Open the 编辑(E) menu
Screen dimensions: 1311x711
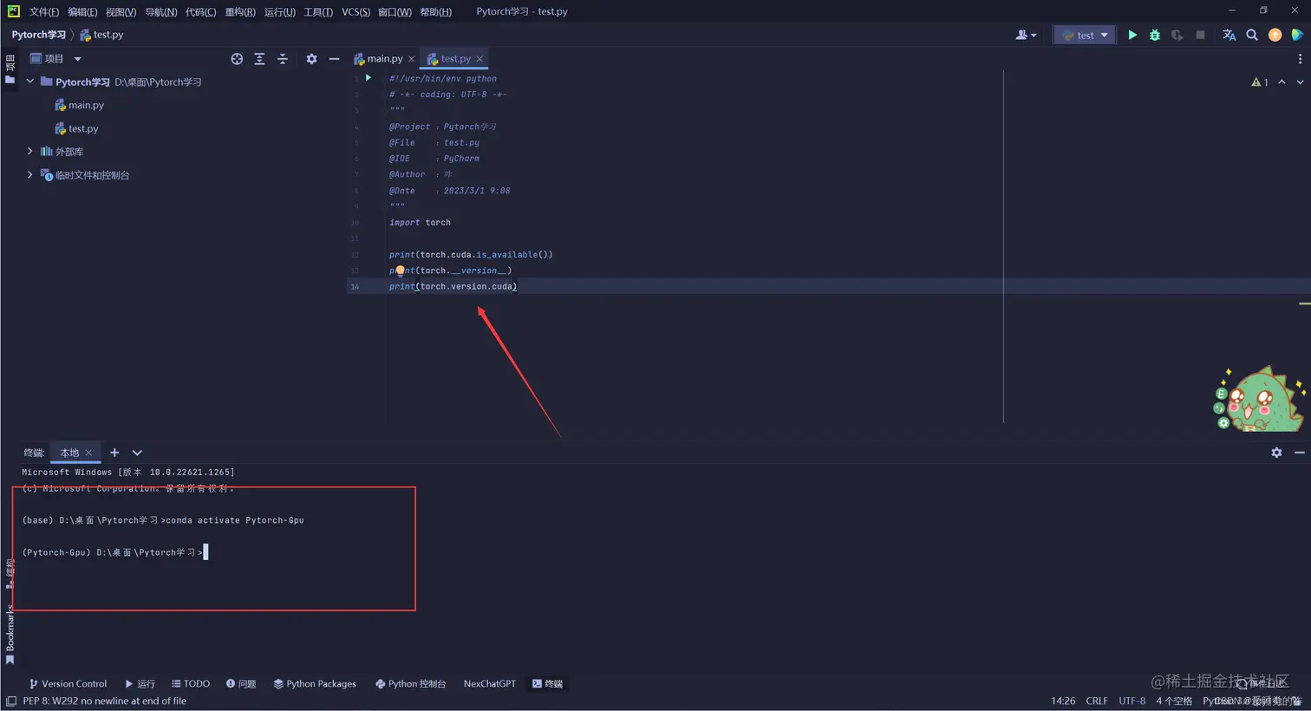point(82,12)
